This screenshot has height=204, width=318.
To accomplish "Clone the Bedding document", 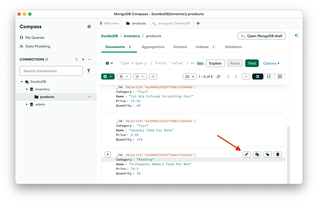I will coord(267,154).
